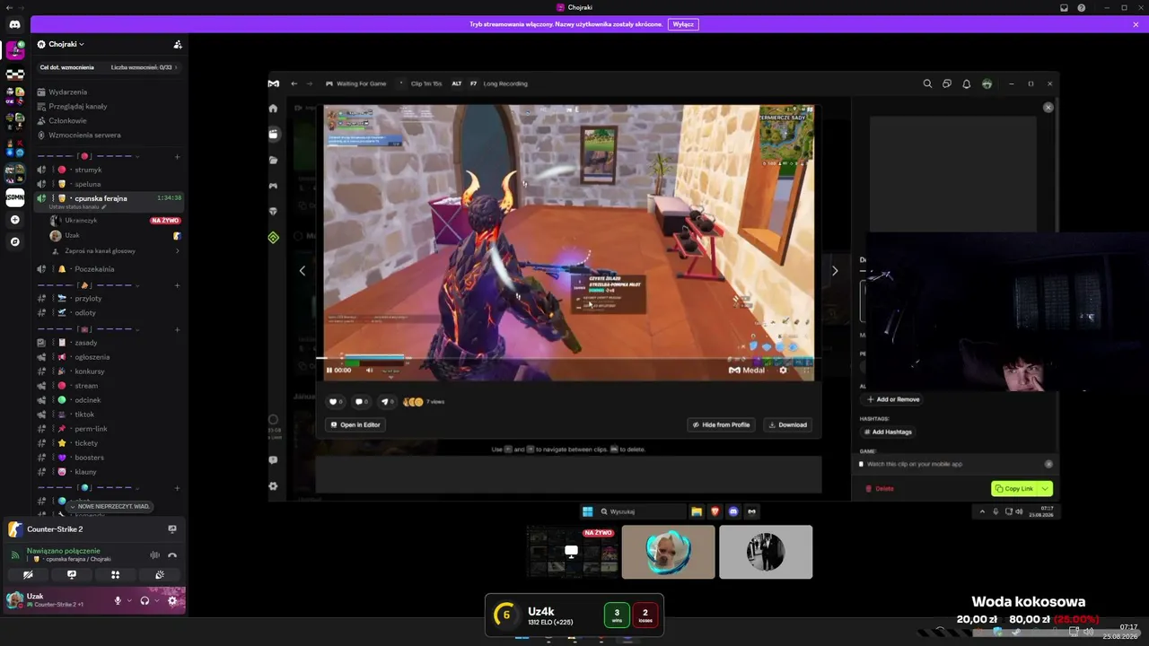Open Medal games controller icon in sidebar
This screenshot has width=1149, height=646.
[273, 186]
